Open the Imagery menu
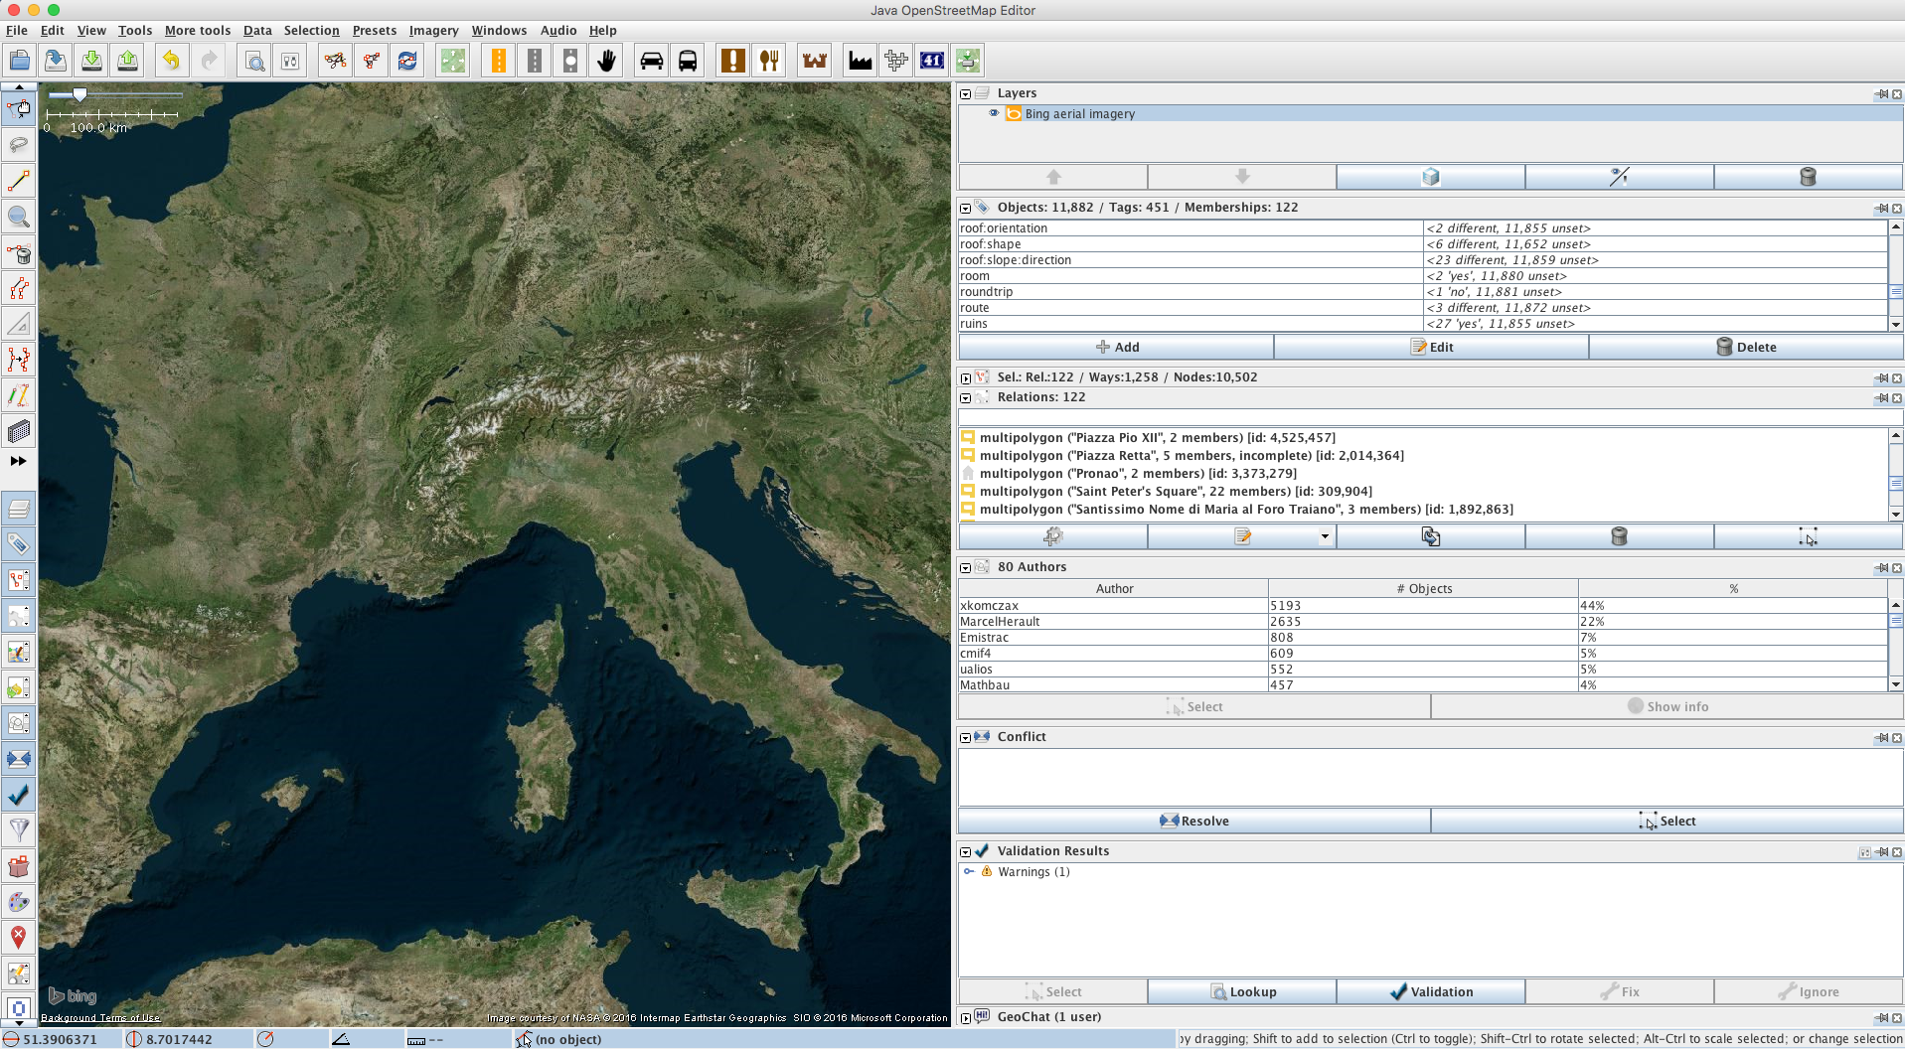This screenshot has width=1905, height=1049. pos(433,31)
